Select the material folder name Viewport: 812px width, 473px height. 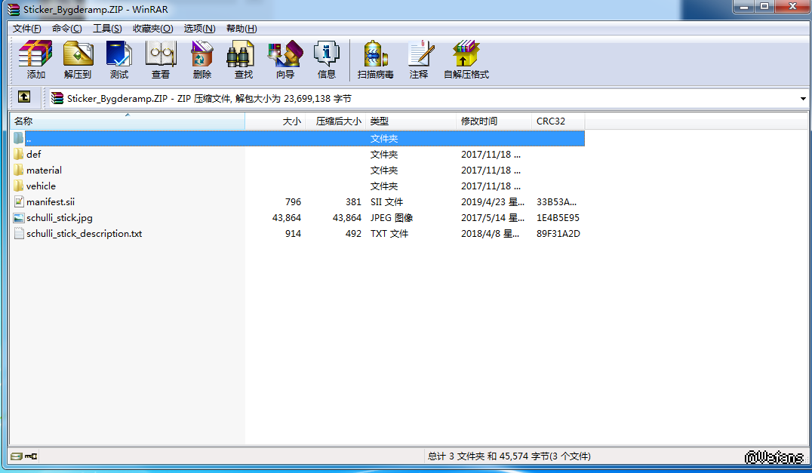44,170
